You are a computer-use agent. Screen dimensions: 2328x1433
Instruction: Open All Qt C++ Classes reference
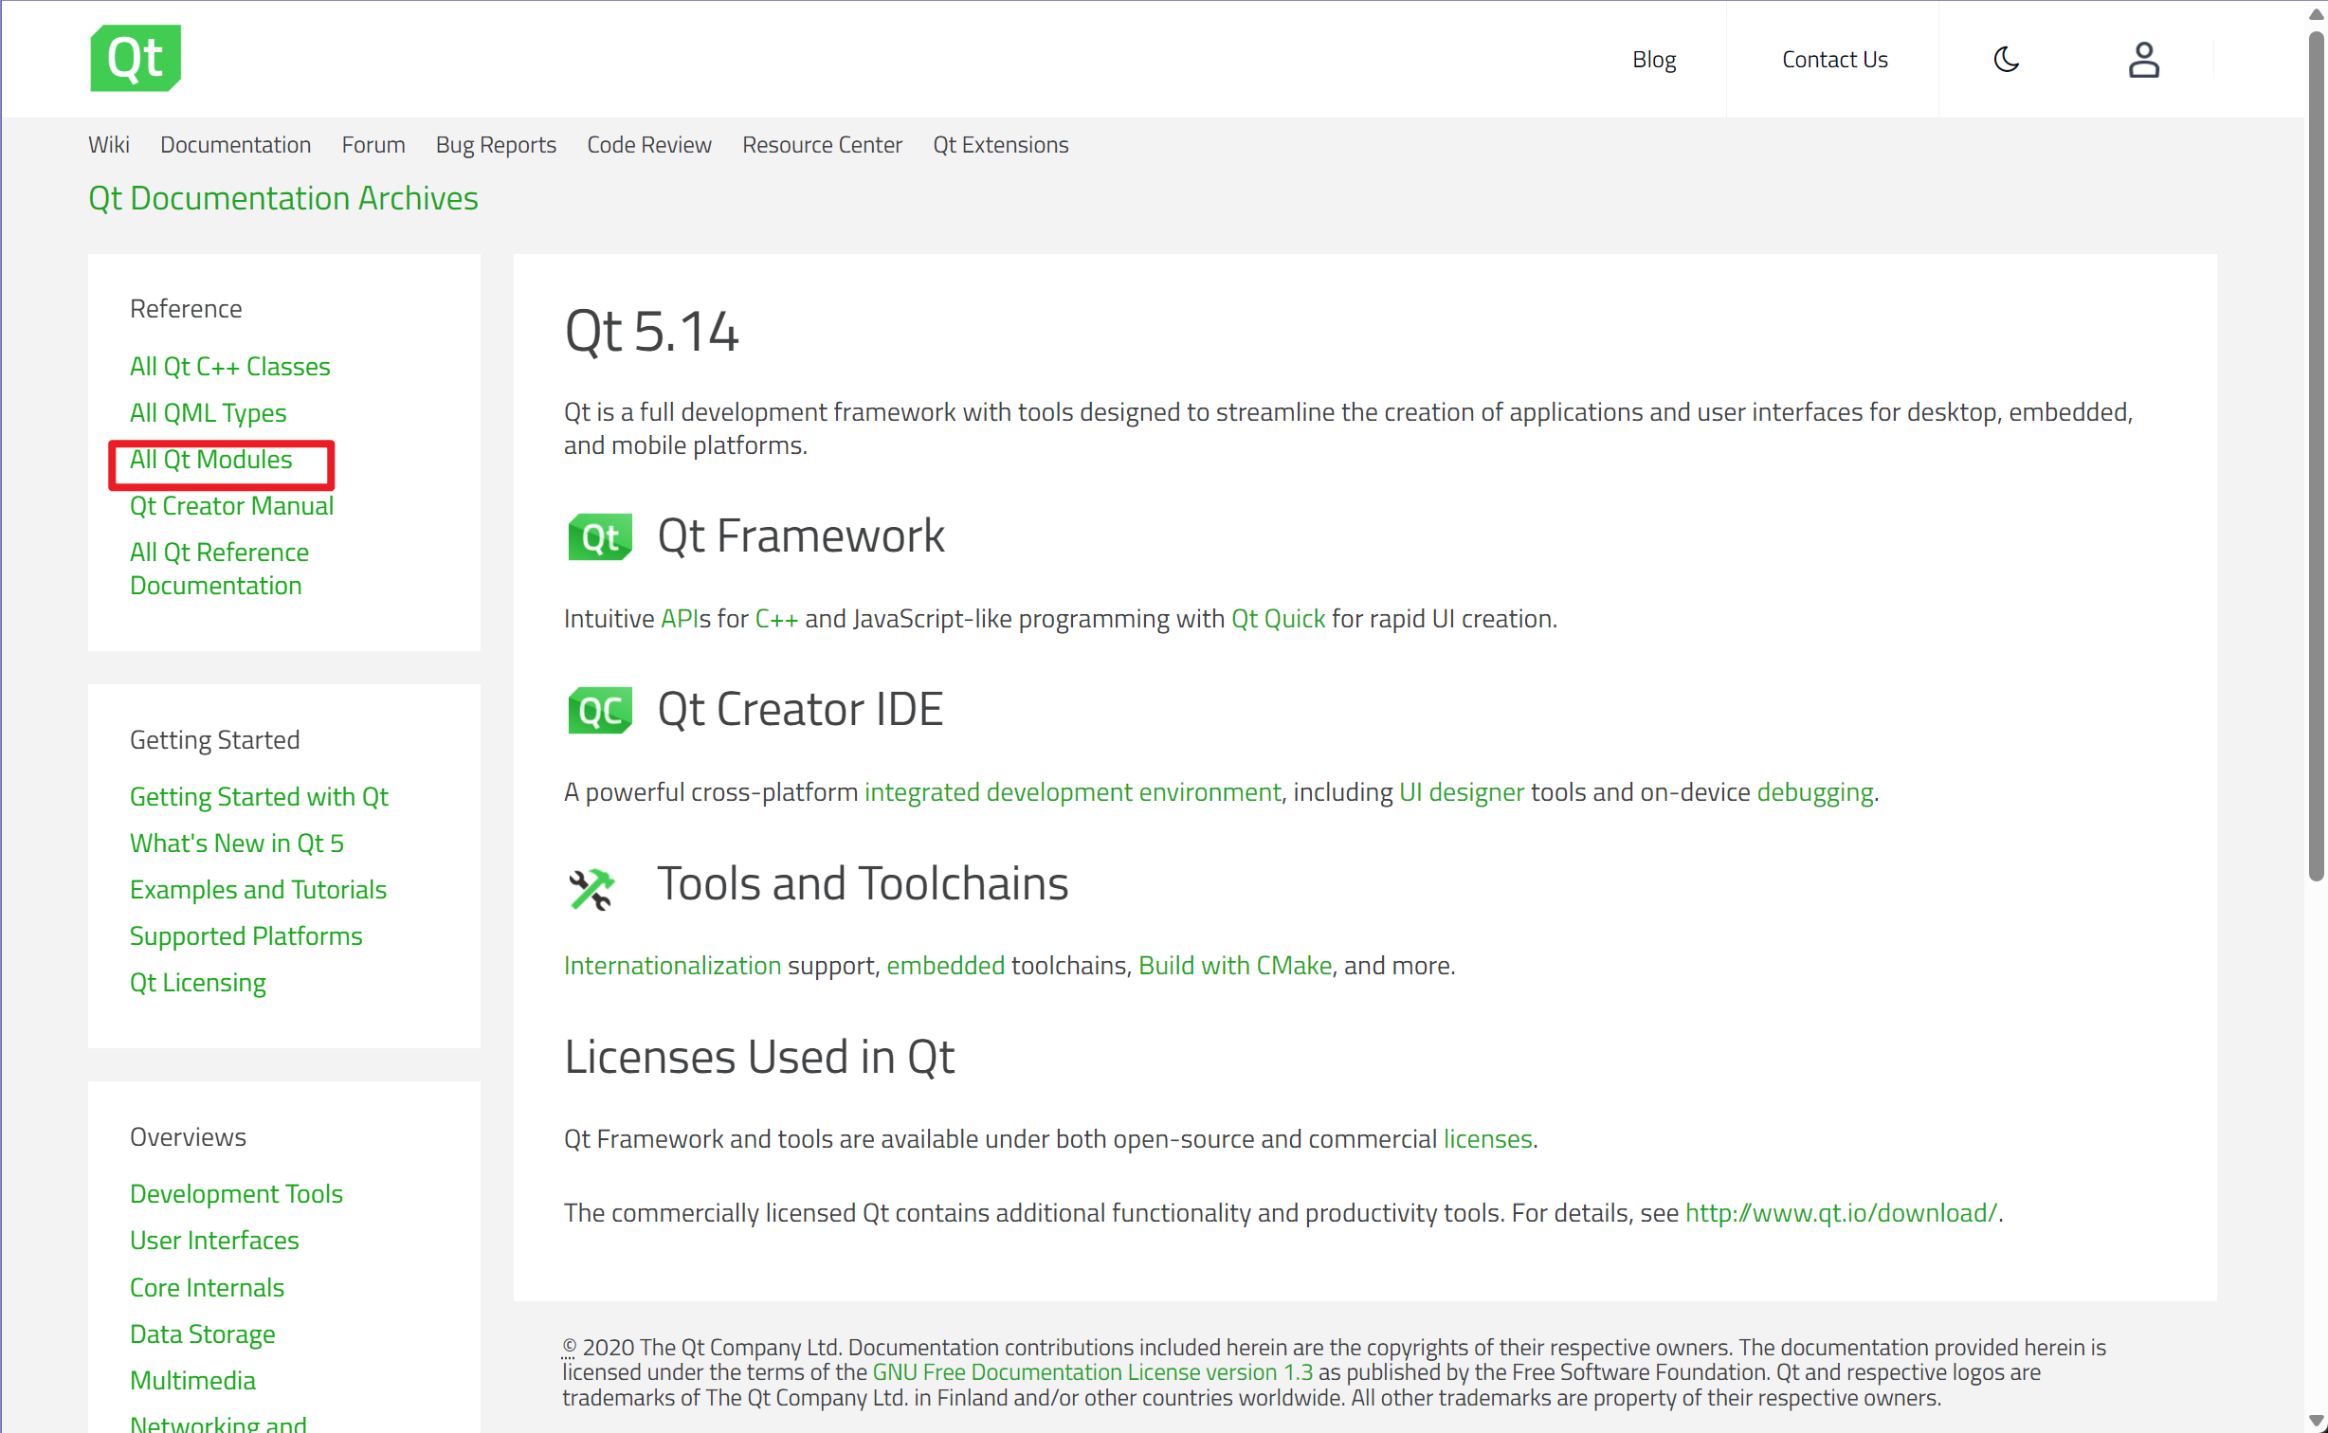click(x=229, y=367)
